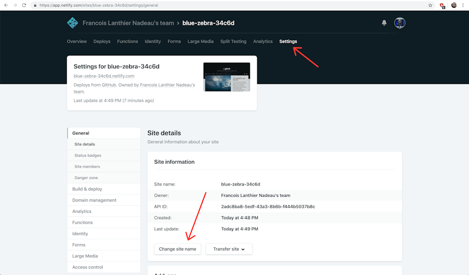469x275 pixels.
Task: Open the notifications bell
Action: (384, 23)
